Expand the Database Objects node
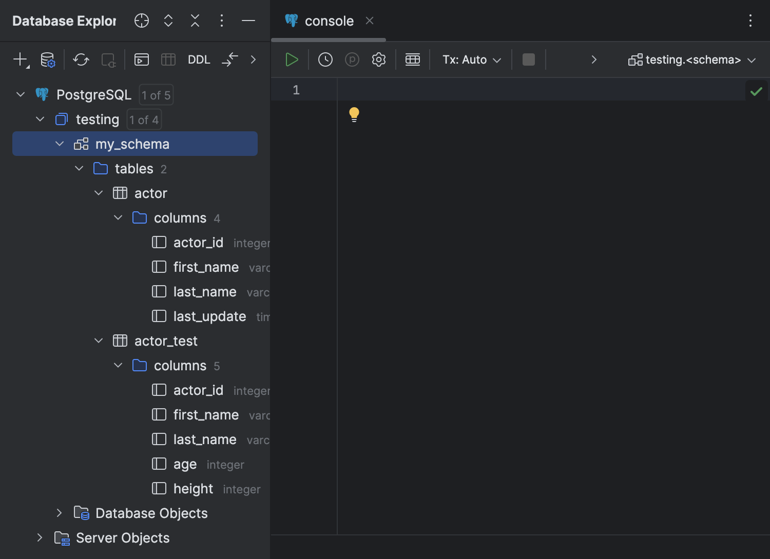Image resolution: width=770 pixels, height=559 pixels. click(x=59, y=513)
